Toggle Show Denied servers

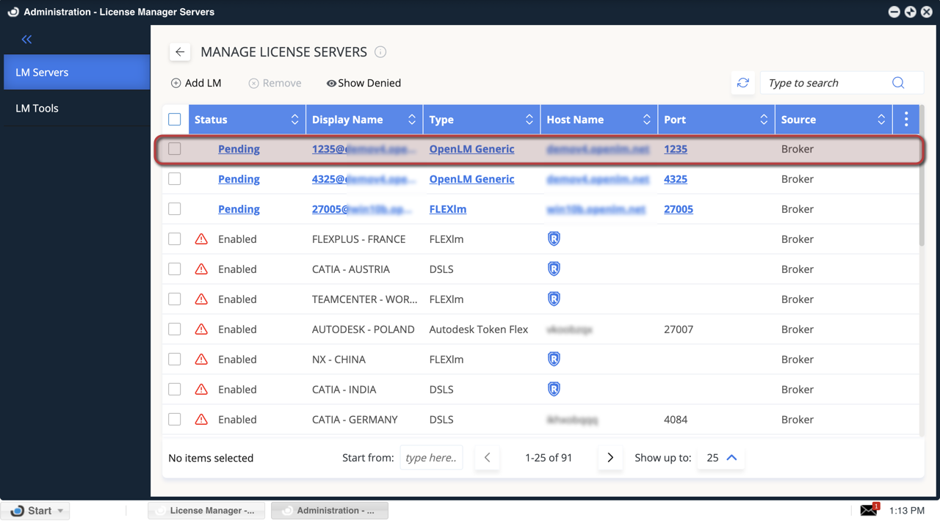pyautogui.click(x=364, y=83)
